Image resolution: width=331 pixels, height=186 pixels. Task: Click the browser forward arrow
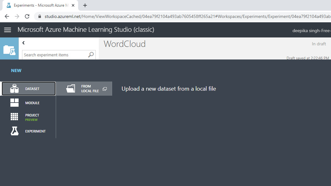tap(17, 16)
